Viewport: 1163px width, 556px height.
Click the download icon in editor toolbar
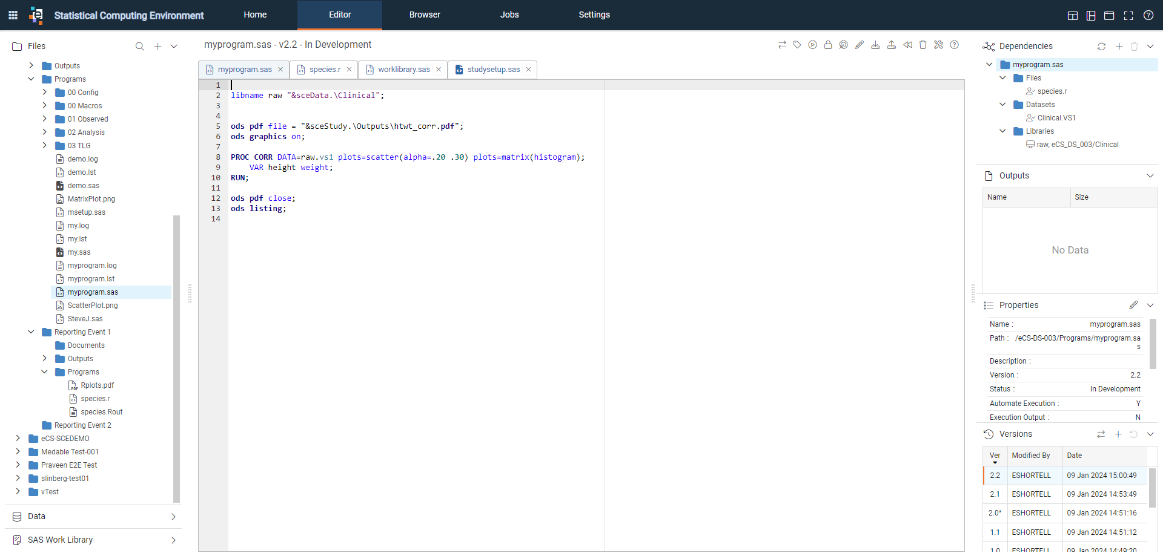[x=875, y=45]
